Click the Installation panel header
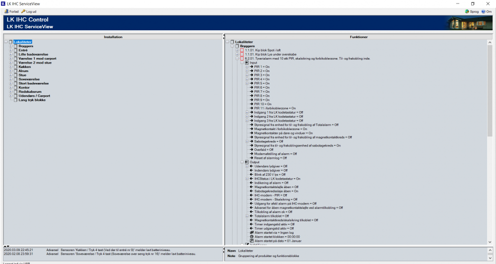This screenshot has height=264, width=496. (x=113, y=37)
